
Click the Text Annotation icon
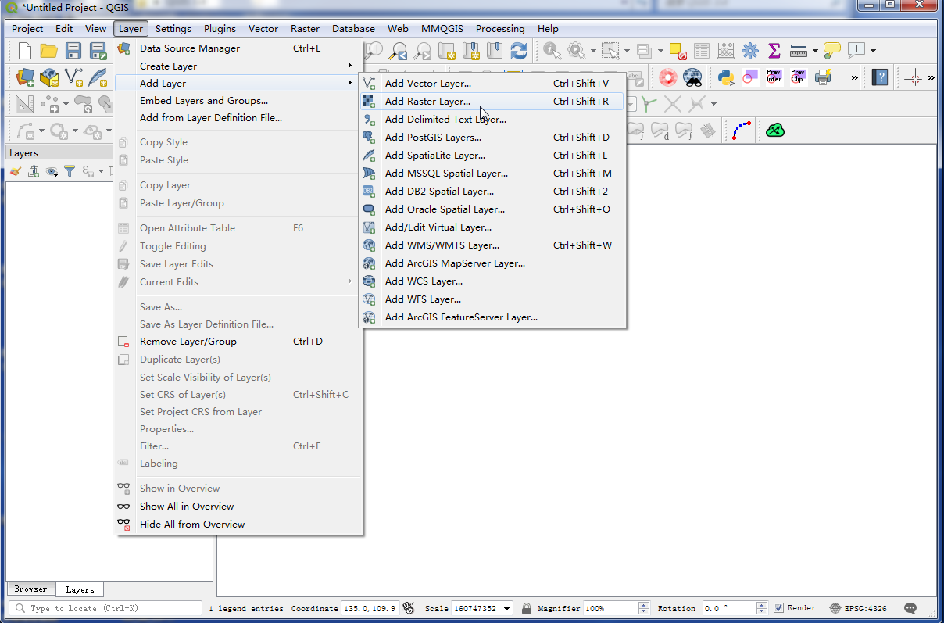click(856, 51)
